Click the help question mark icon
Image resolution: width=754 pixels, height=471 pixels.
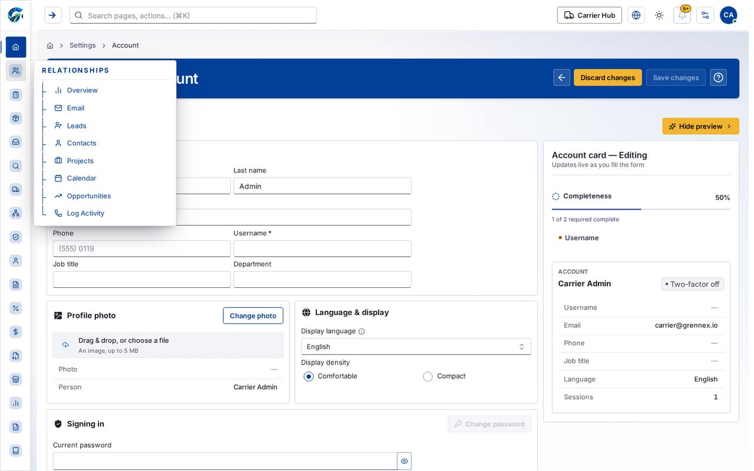point(718,78)
